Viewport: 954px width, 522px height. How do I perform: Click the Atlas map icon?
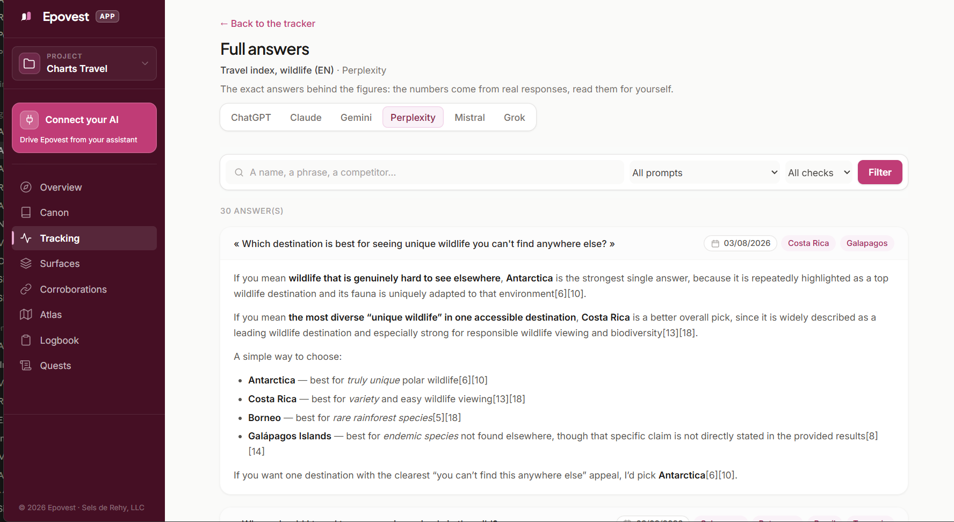click(x=26, y=314)
